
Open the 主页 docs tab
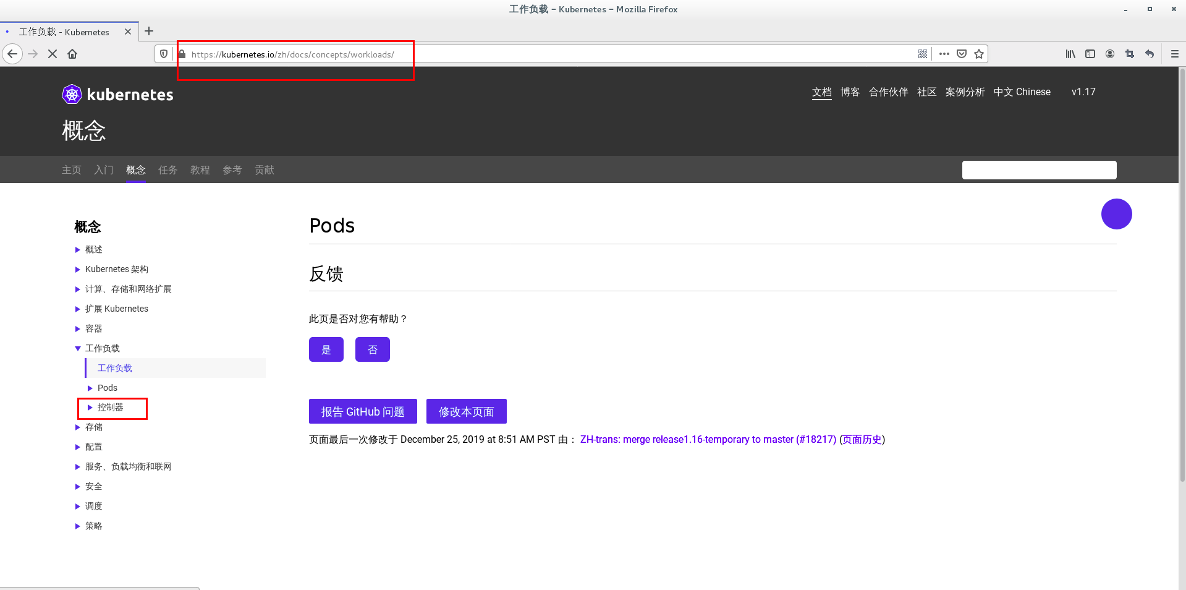72,169
